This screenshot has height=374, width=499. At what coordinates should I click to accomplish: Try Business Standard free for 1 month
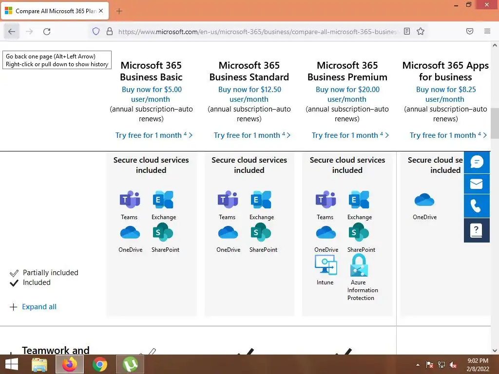click(252, 135)
